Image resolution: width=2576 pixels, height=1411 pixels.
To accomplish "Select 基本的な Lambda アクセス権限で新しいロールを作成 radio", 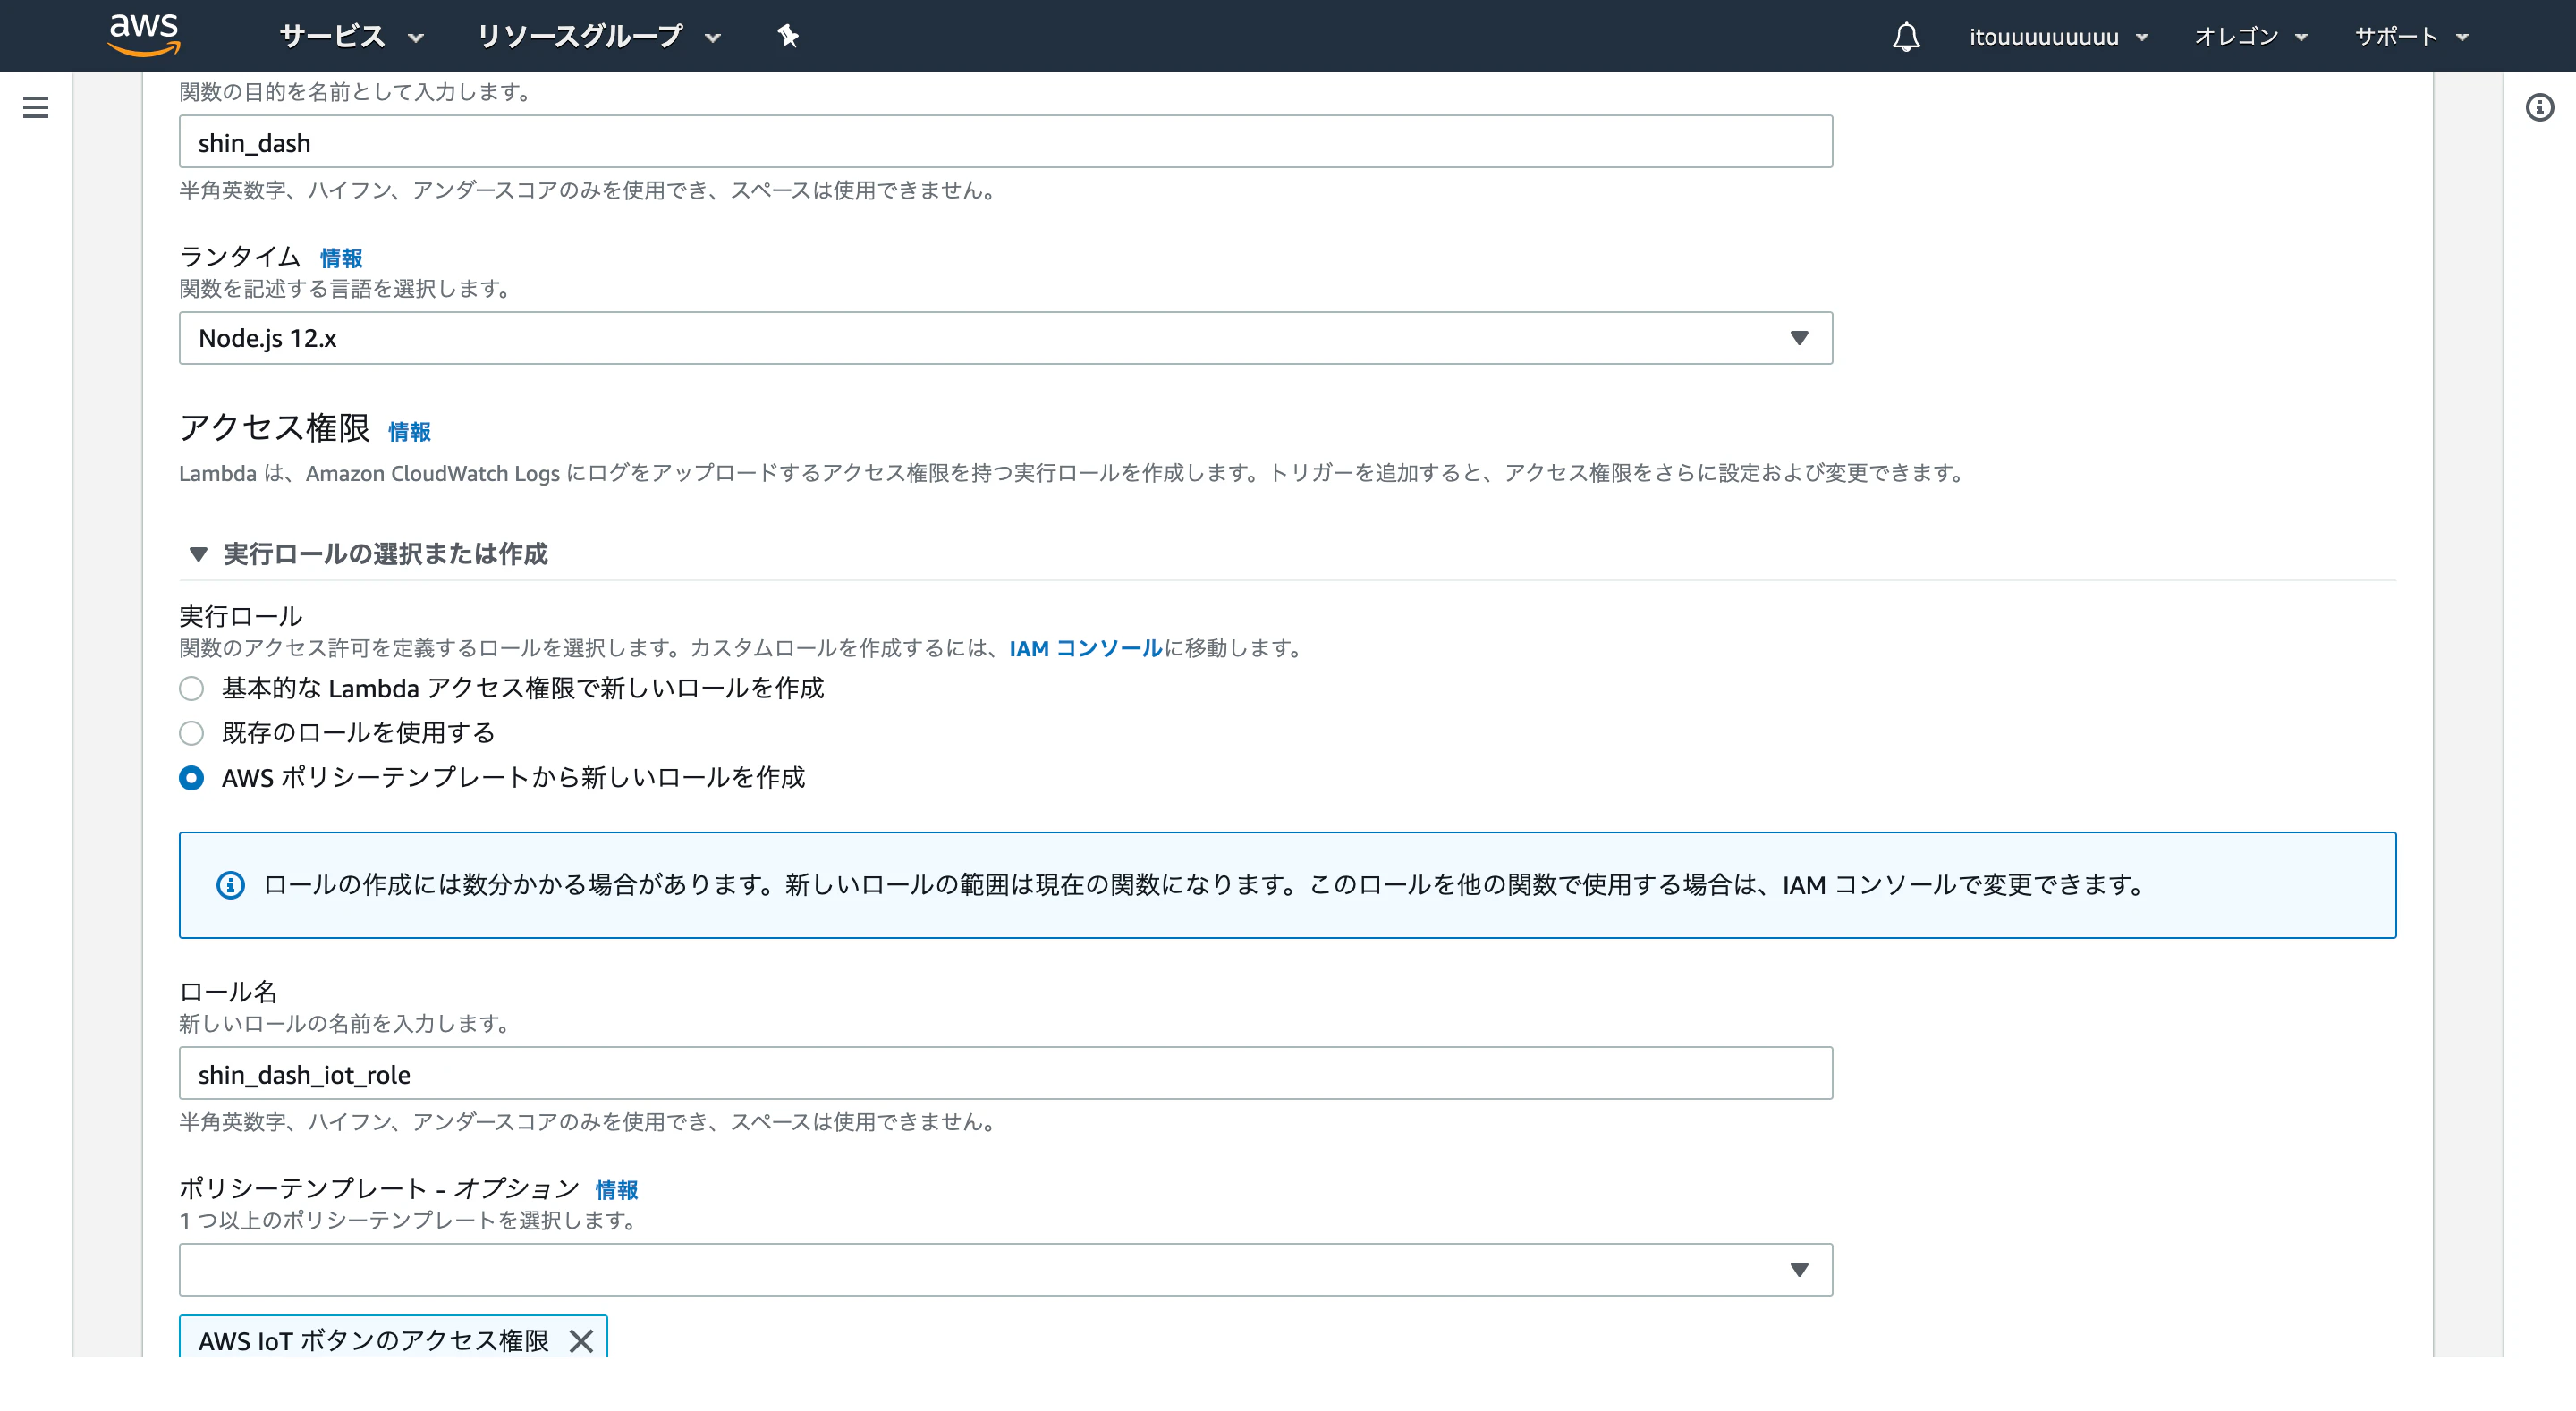I will coord(191,689).
